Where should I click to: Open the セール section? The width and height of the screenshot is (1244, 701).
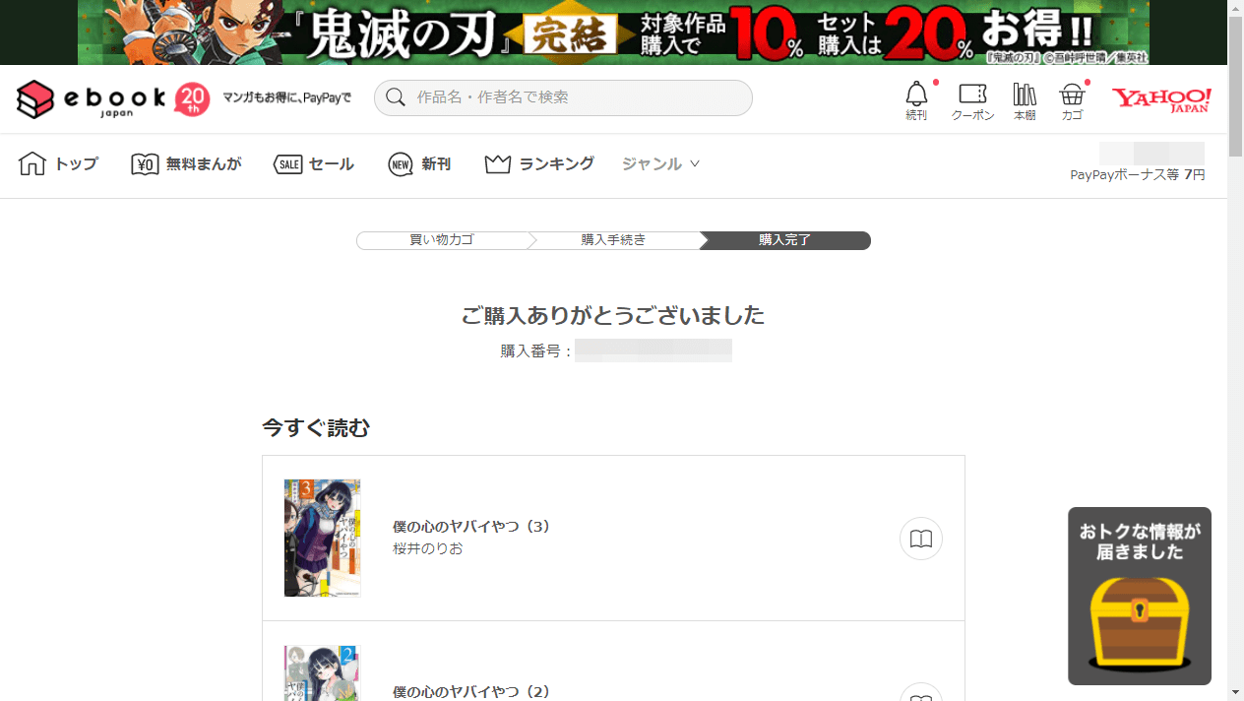coord(313,164)
